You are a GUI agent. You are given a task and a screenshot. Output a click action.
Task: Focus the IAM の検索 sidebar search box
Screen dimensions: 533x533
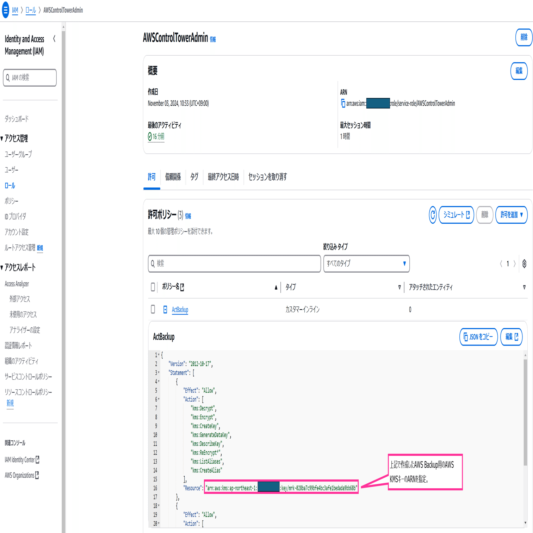(x=30, y=78)
